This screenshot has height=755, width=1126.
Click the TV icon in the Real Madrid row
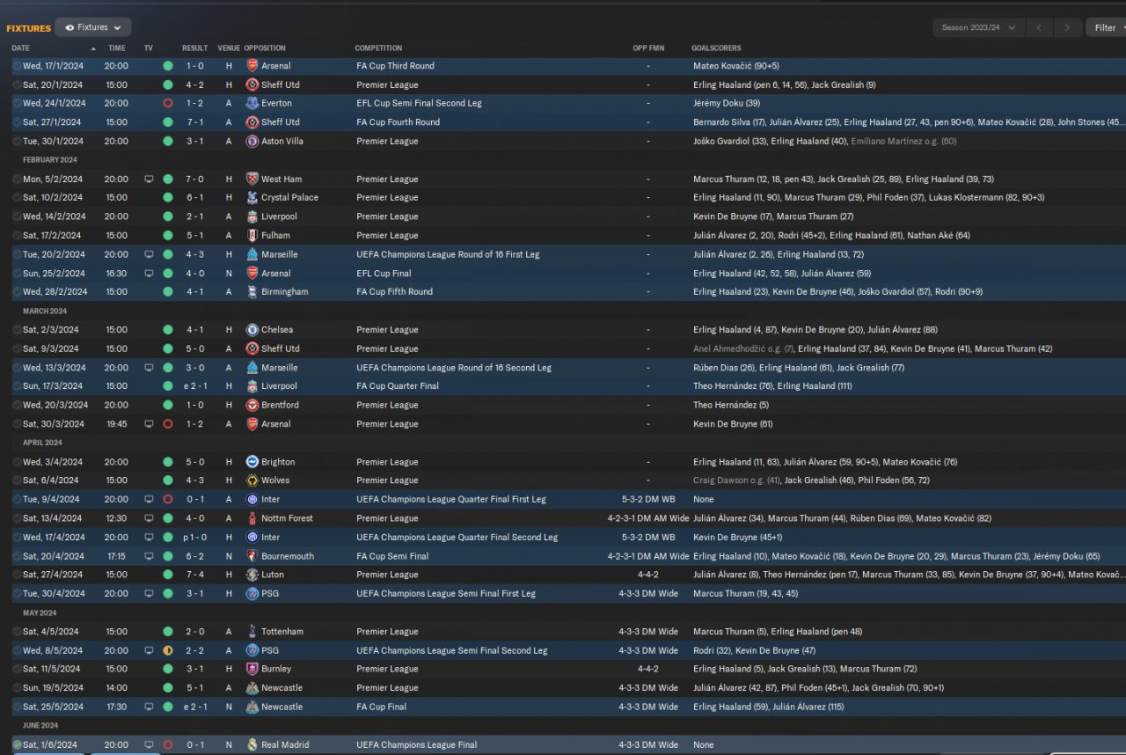[x=149, y=745]
